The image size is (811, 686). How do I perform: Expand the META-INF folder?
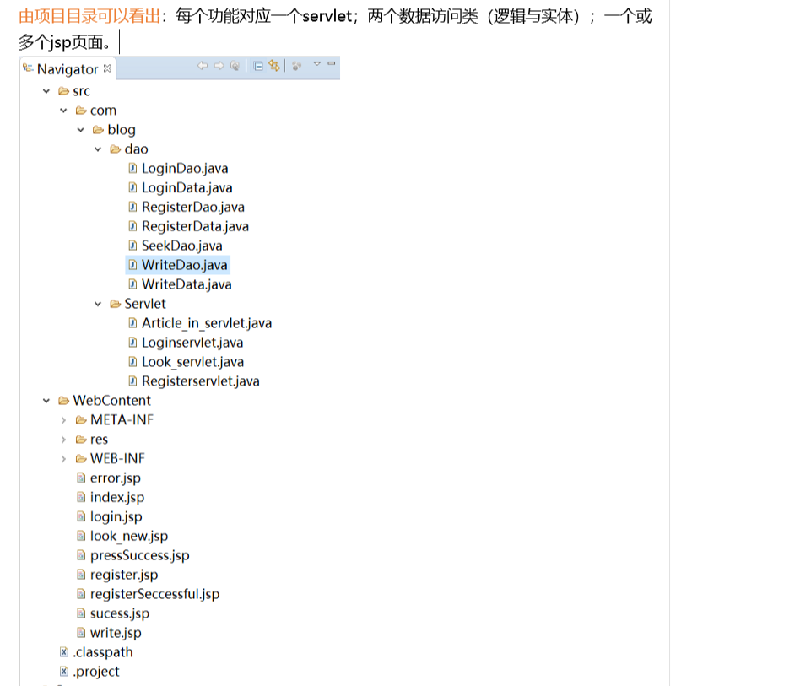click(x=65, y=419)
